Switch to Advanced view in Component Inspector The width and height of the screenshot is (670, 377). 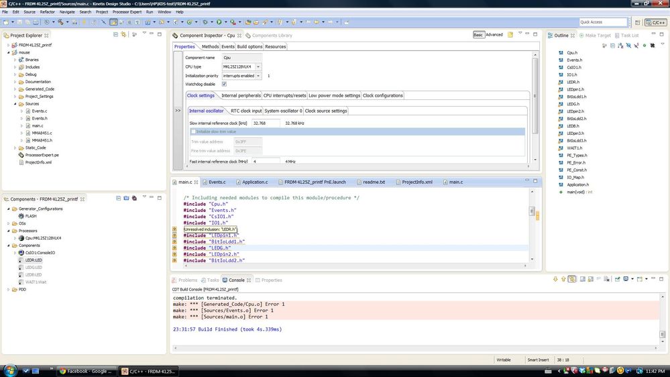pos(494,35)
